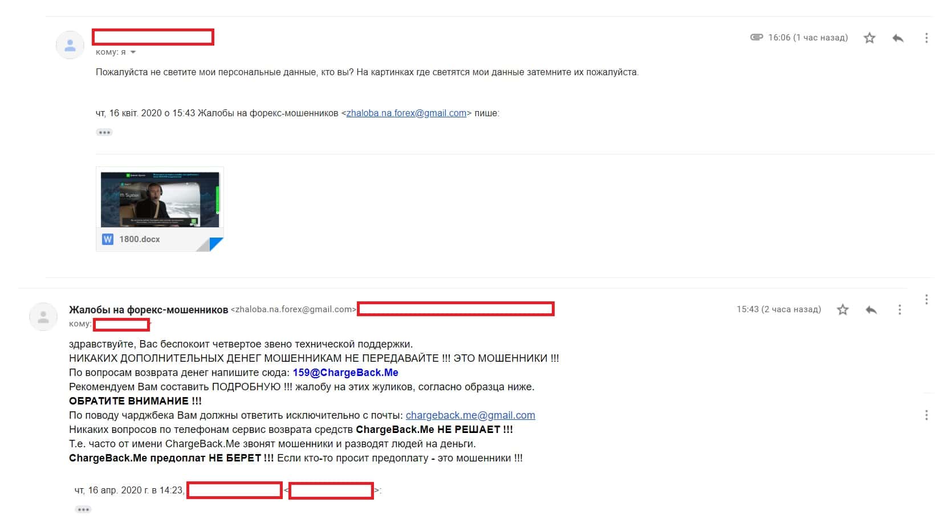Star the 16:06 email message
This screenshot has height=519, width=944.
(869, 38)
